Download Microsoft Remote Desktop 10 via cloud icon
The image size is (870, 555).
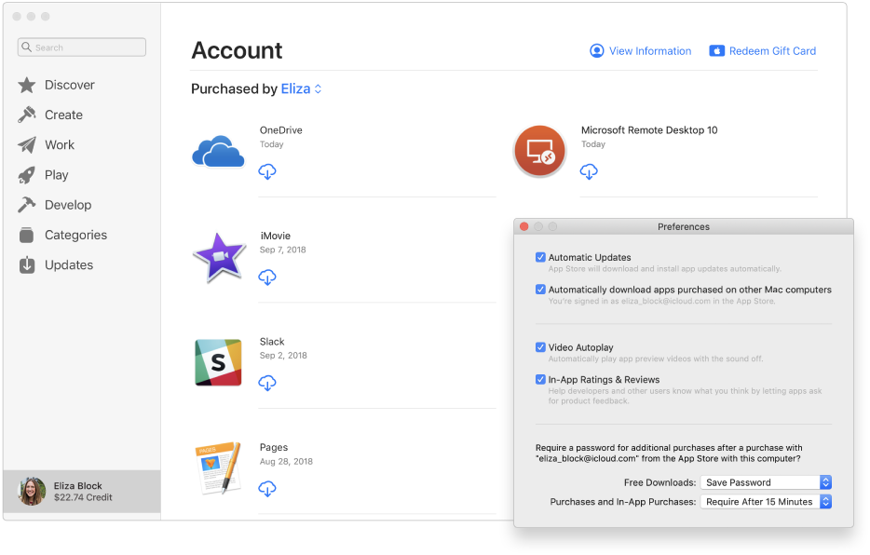click(589, 171)
